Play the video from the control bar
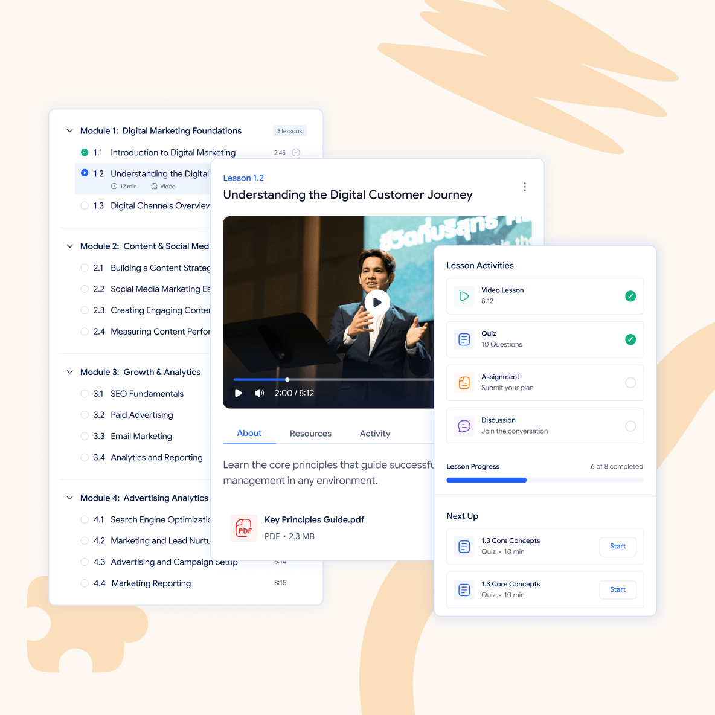Image resolution: width=715 pixels, height=715 pixels. (238, 393)
